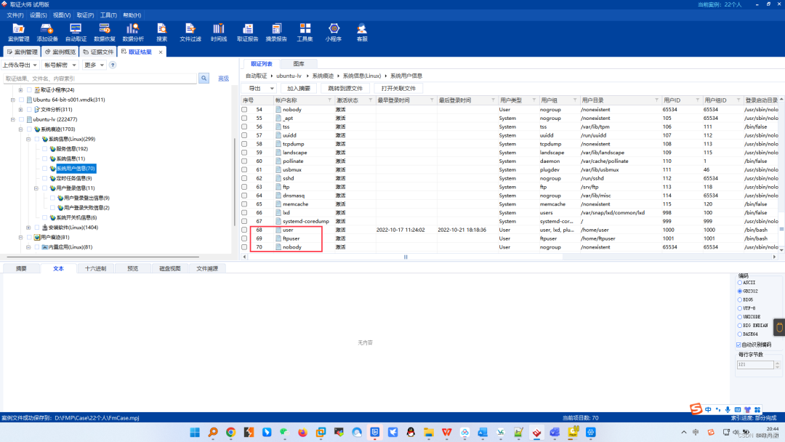Collapse 系统信息(Linux)(299) node
The width and height of the screenshot is (785, 442).
point(28,139)
